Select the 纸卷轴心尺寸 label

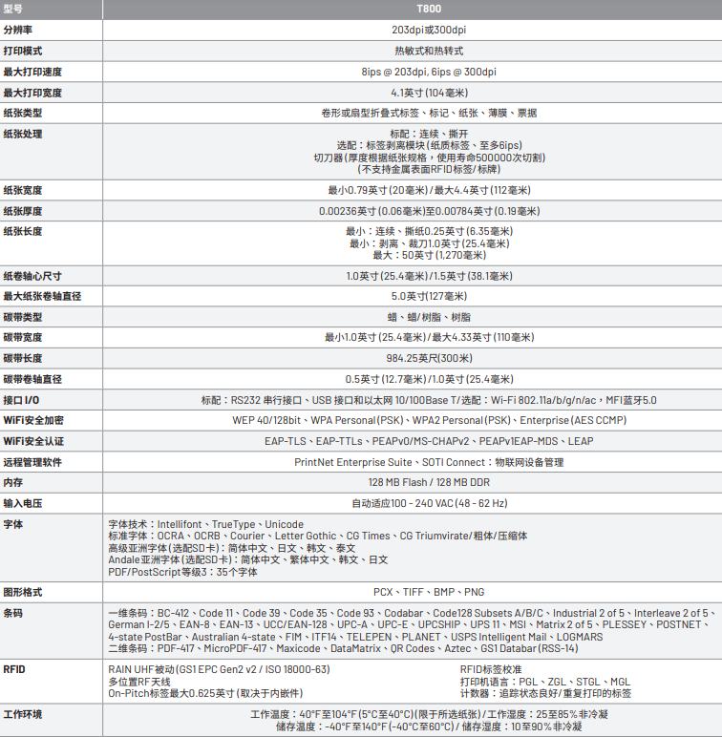coord(32,276)
